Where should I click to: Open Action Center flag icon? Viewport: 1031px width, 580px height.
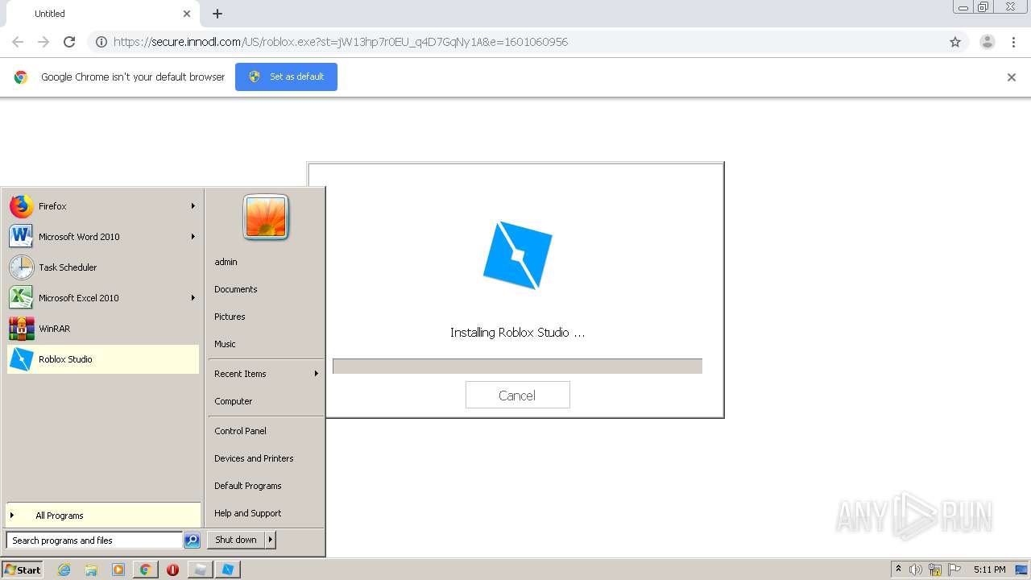click(x=954, y=570)
